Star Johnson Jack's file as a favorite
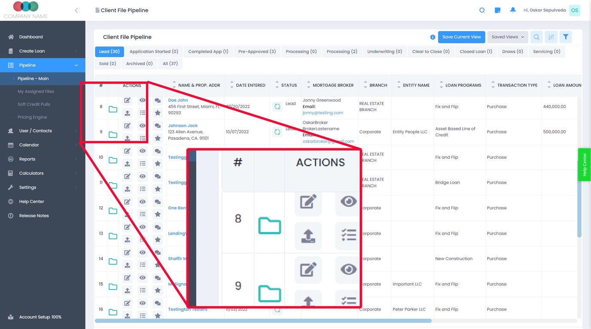This screenshot has width=591, height=329. [158, 138]
